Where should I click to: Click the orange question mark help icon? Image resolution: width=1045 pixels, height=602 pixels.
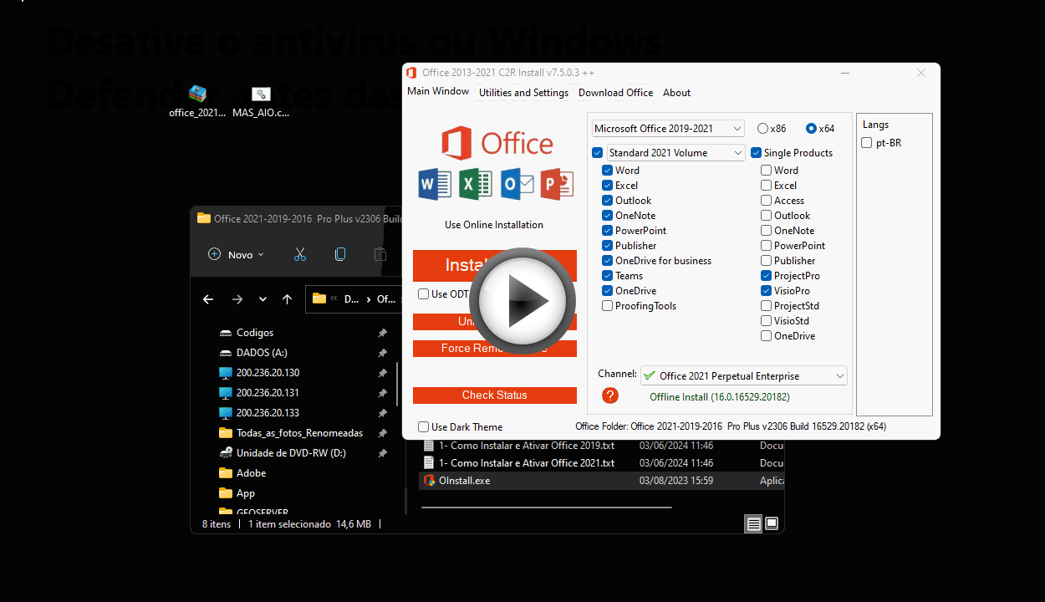tap(609, 395)
